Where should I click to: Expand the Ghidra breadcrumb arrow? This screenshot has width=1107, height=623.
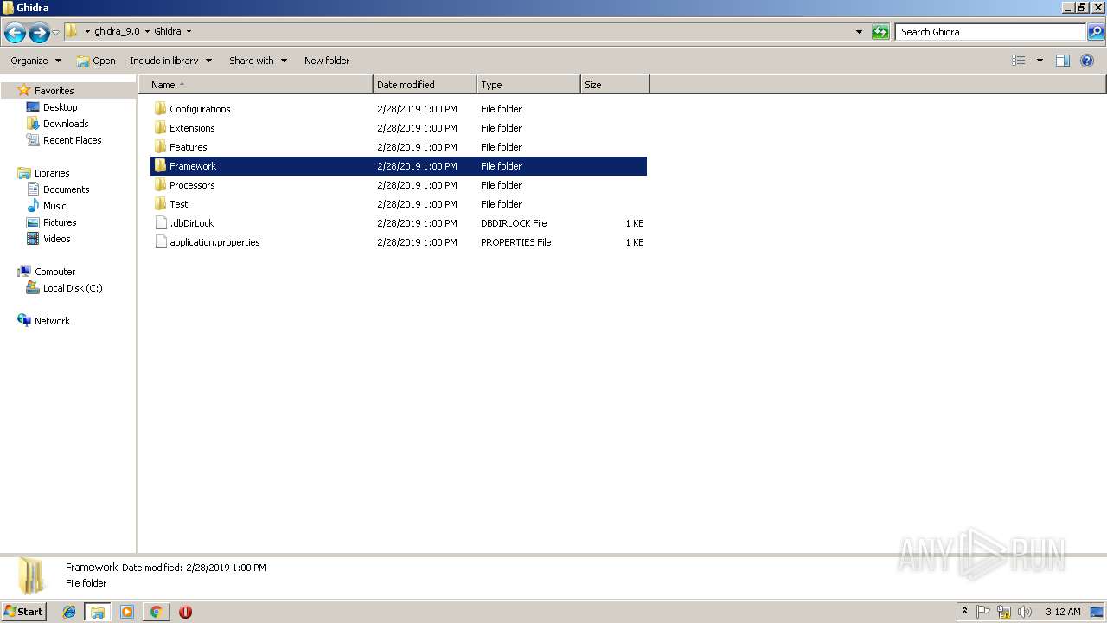(189, 32)
